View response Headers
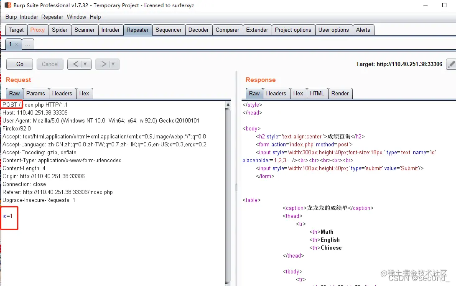The height and width of the screenshot is (286, 456). (x=276, y=93)
